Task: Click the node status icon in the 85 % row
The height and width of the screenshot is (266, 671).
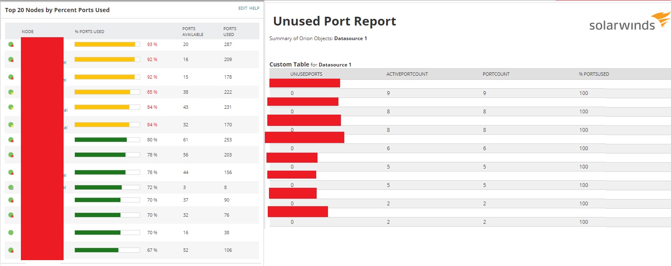Action: 11,92
